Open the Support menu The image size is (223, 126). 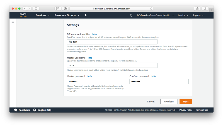point(198,15)
